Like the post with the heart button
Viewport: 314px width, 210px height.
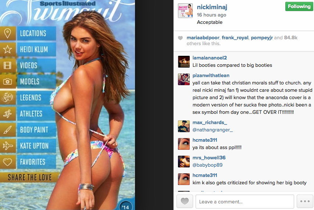pyautogui.click(x=185, y=202)
